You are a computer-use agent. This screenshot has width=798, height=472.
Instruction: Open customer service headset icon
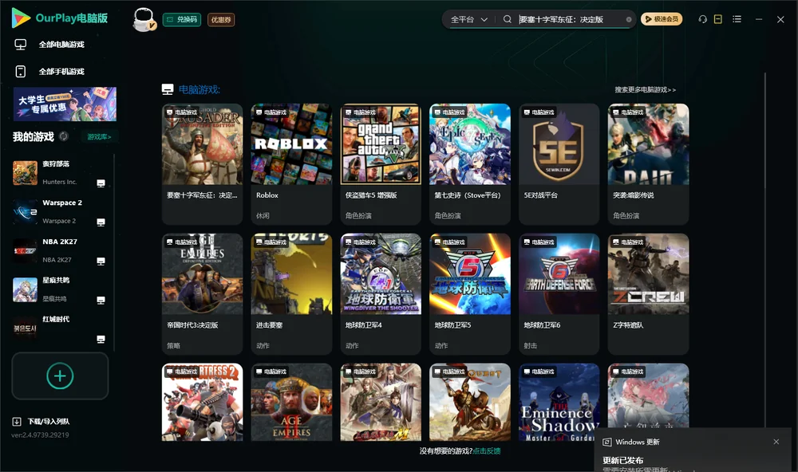(703, 19)
